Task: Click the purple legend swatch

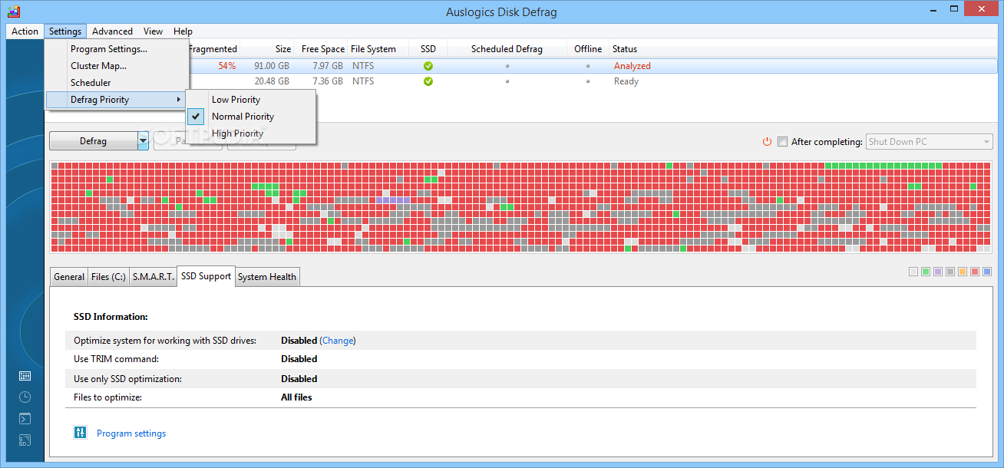Action: (938, 272)
